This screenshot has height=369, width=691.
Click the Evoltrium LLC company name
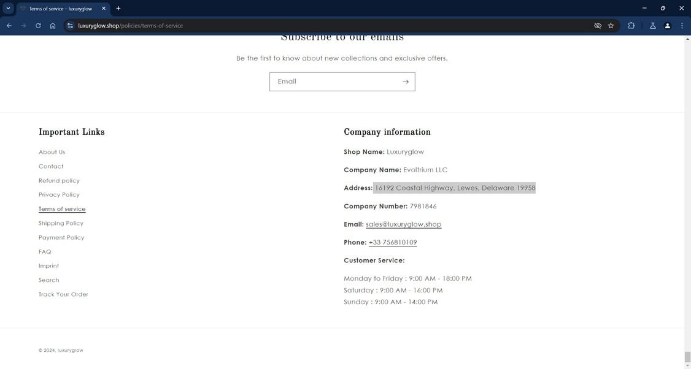(x=425, y=170)
